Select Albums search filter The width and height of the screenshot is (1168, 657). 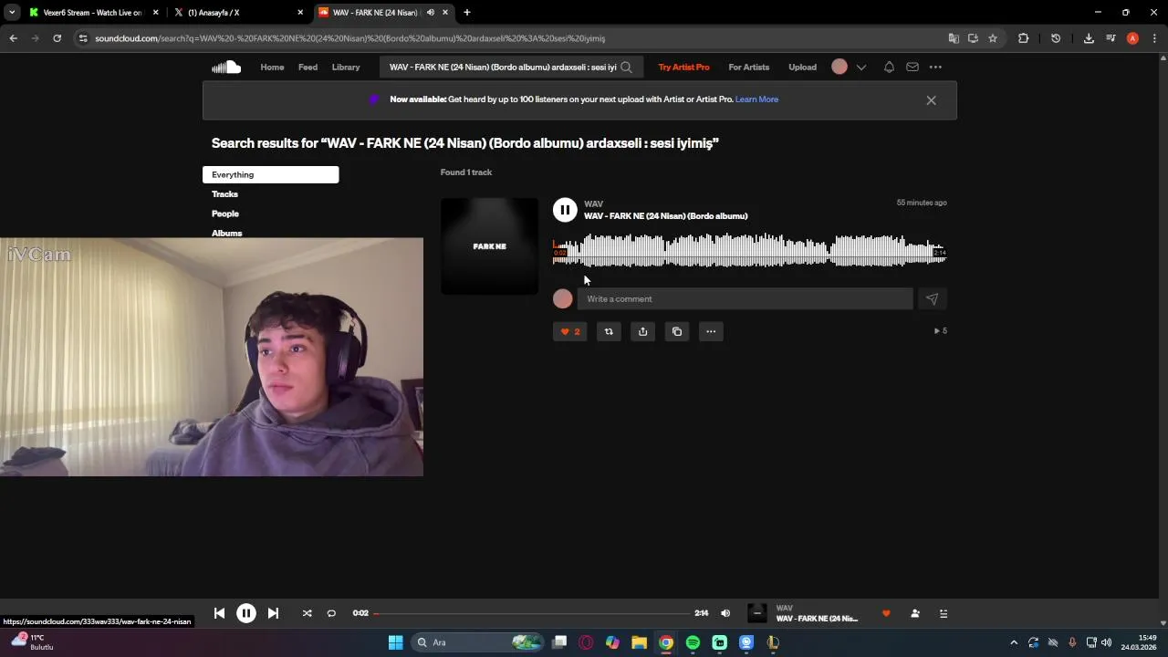coord(226,233)
